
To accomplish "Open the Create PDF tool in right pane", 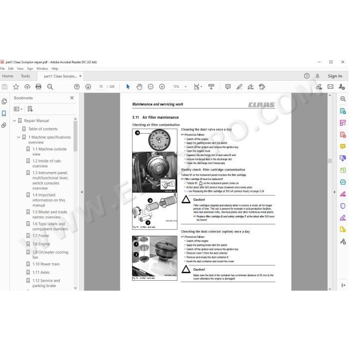I will [x=343, y=135].
